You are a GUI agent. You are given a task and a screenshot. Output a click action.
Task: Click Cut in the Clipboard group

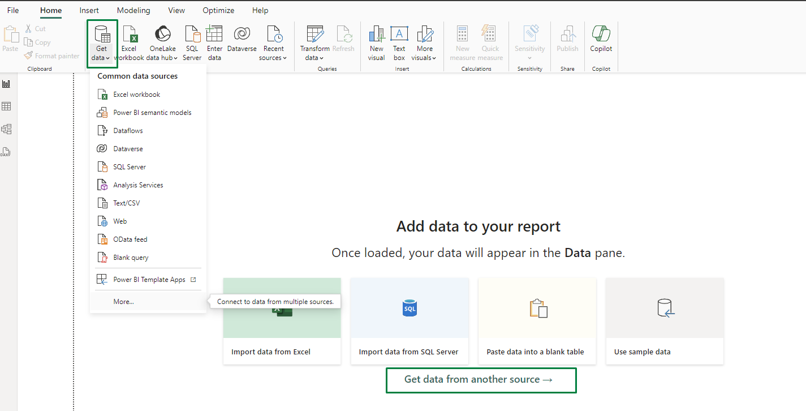pyautogui.click(x=35, y=29)
